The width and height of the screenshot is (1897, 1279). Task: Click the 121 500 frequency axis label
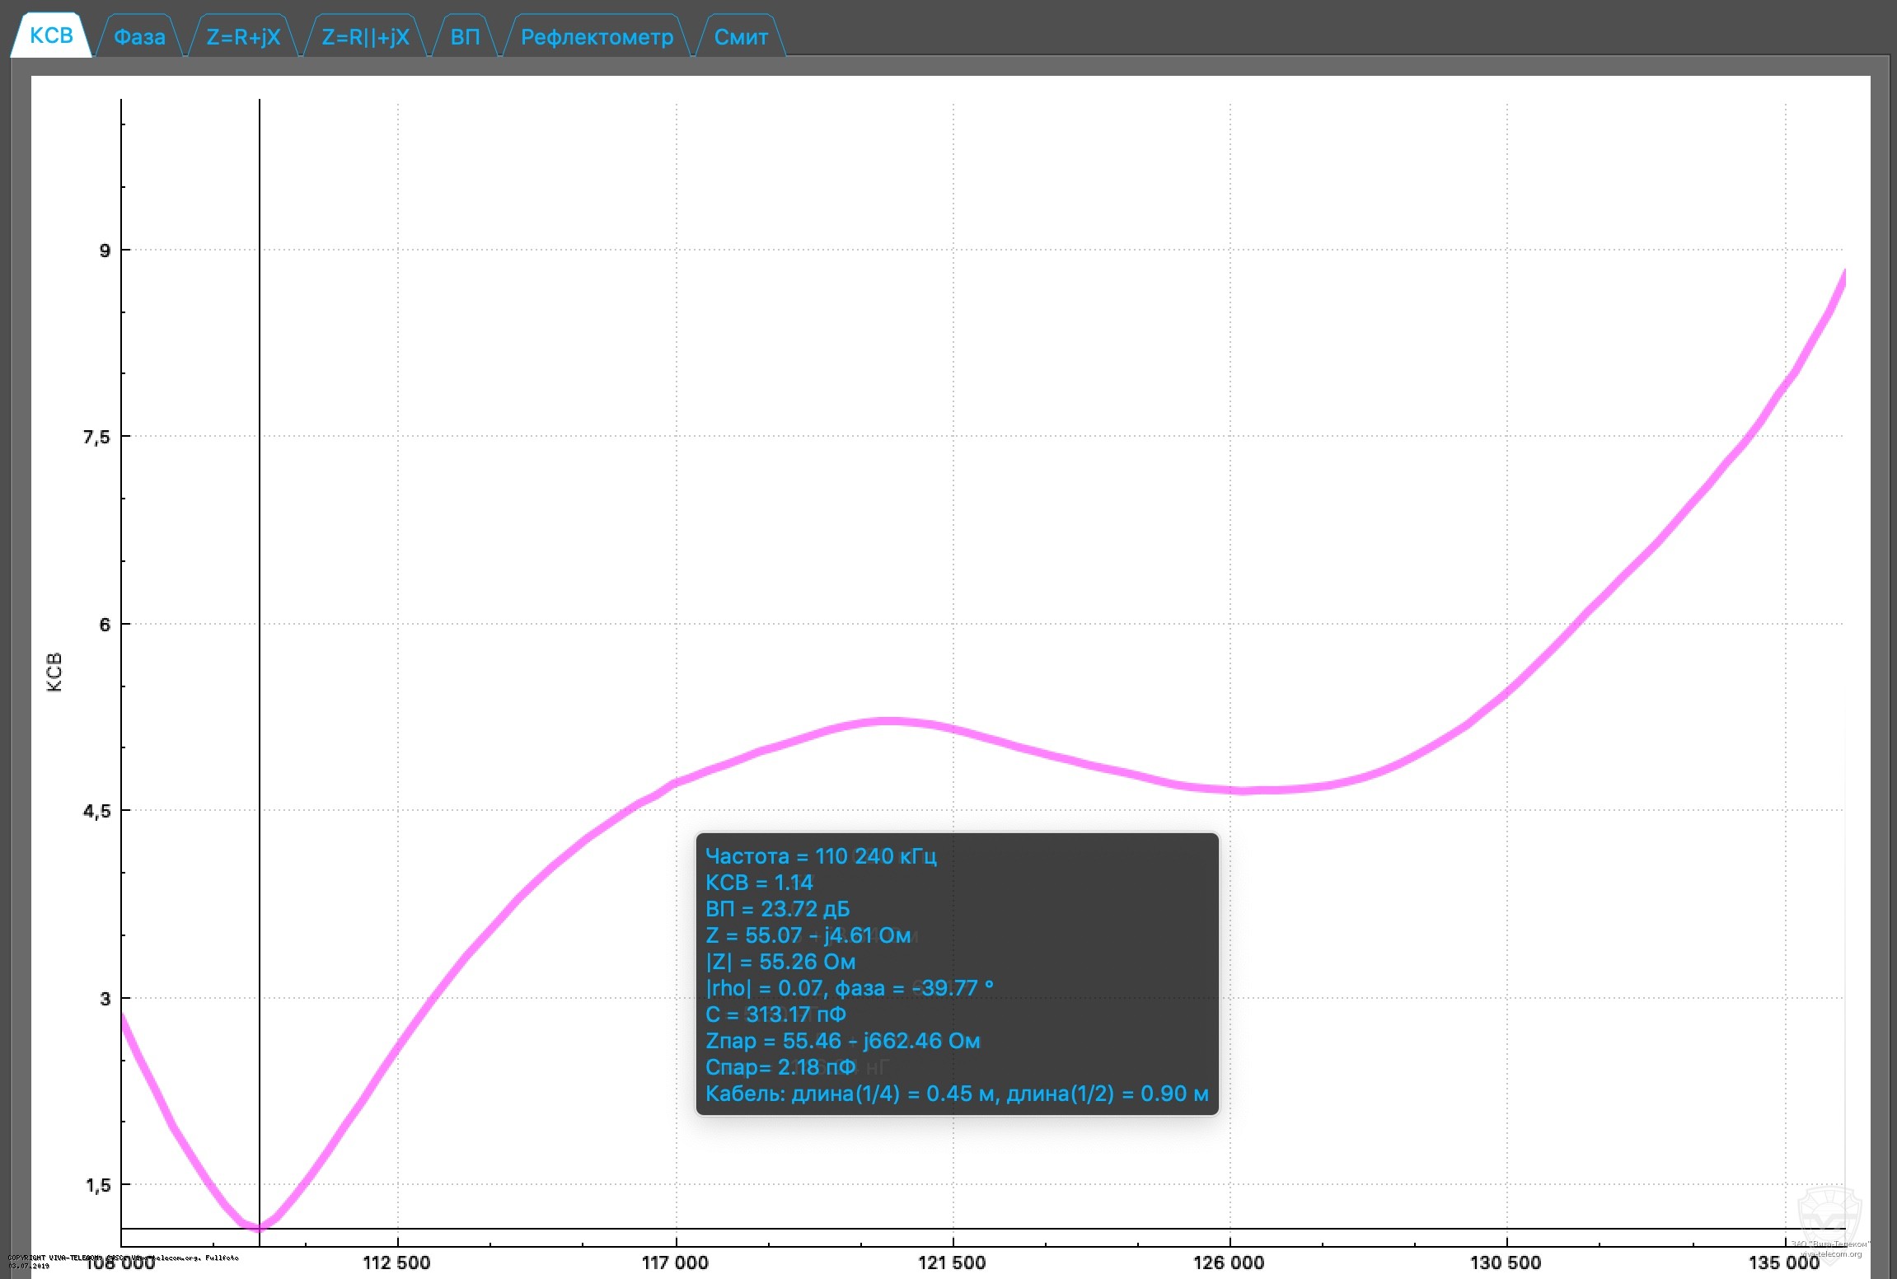tap(952, 1263)
